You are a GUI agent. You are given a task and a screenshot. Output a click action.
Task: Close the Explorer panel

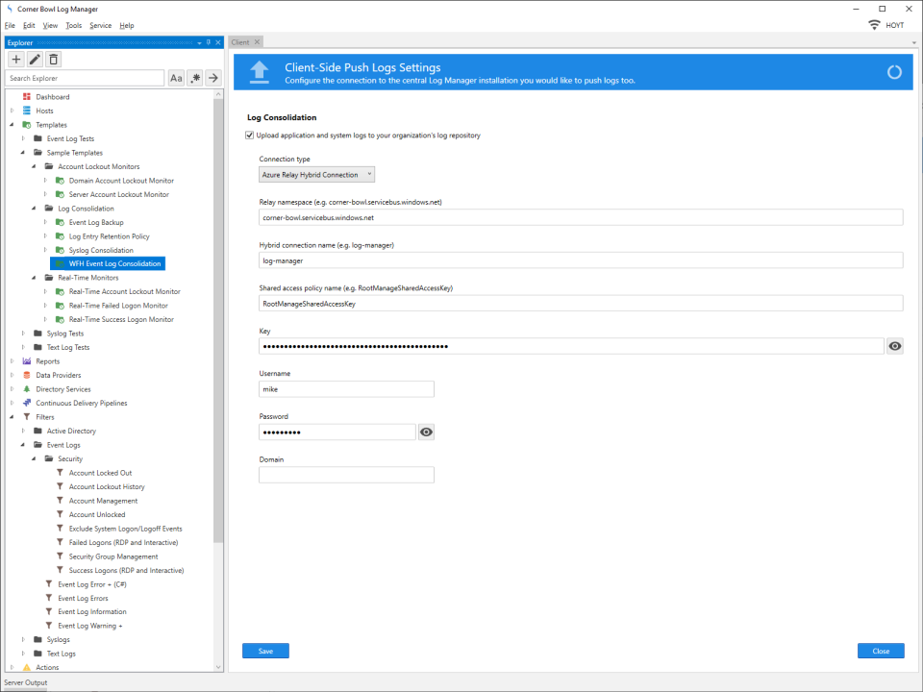218,42
